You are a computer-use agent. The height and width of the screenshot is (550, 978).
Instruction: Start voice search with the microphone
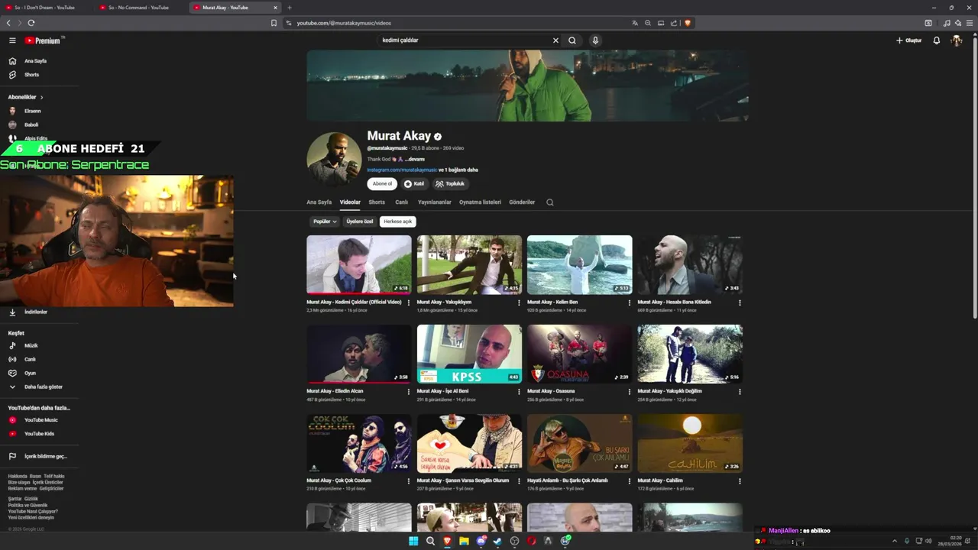pos(595,40)
